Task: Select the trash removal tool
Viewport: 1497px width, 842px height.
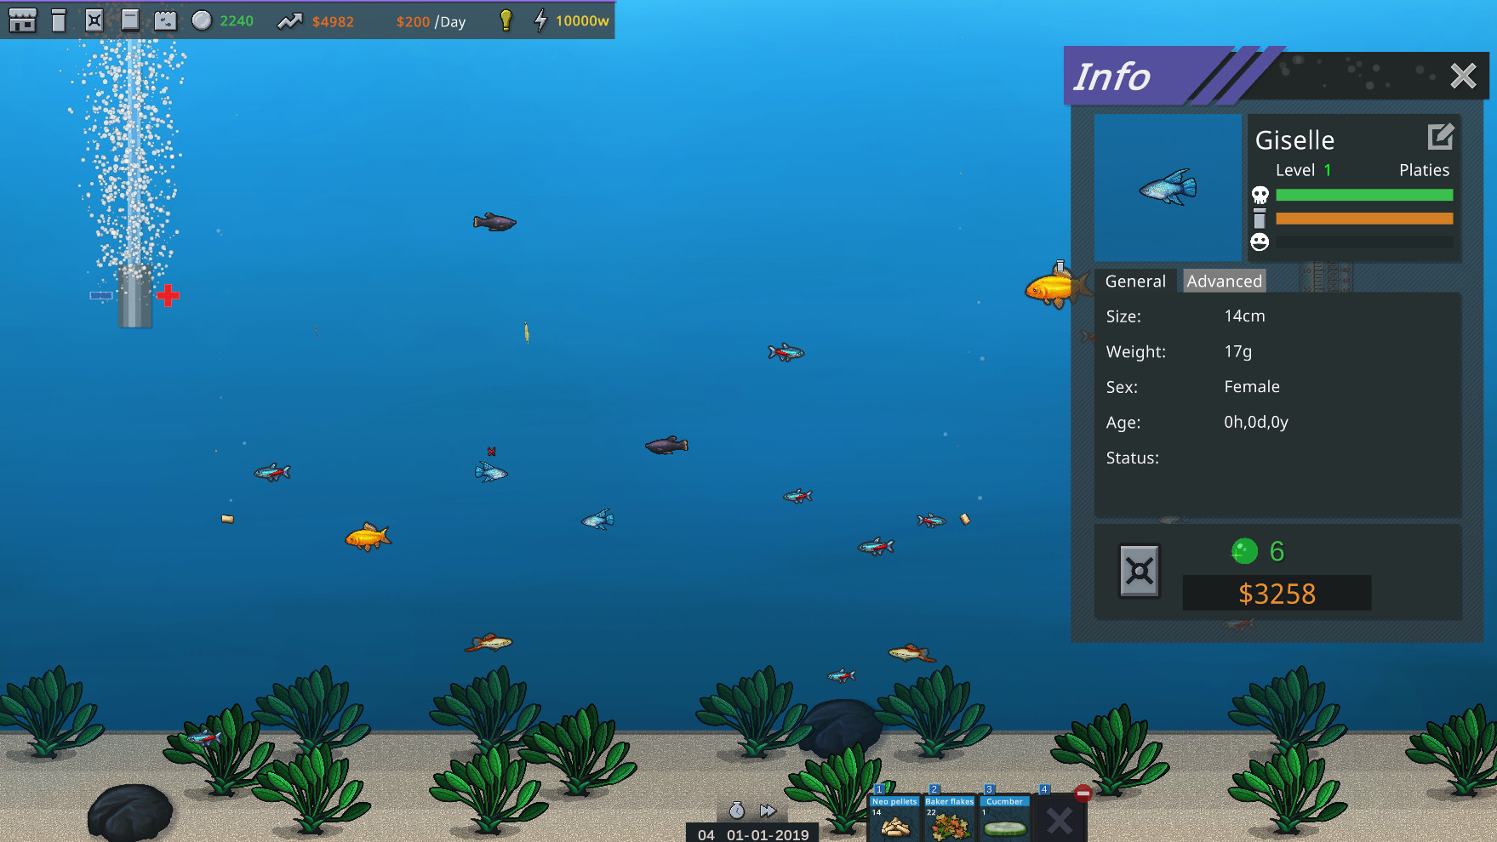Action: pos(58,20)
